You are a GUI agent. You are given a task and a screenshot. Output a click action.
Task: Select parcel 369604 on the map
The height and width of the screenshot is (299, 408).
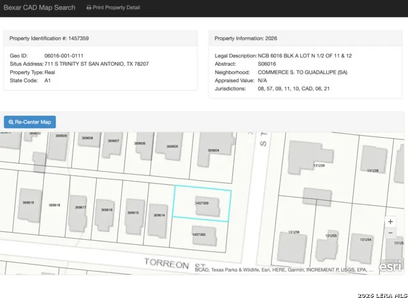214,150
